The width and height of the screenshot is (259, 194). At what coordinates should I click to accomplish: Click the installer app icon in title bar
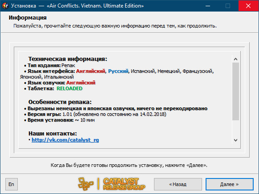coord(5,6)
